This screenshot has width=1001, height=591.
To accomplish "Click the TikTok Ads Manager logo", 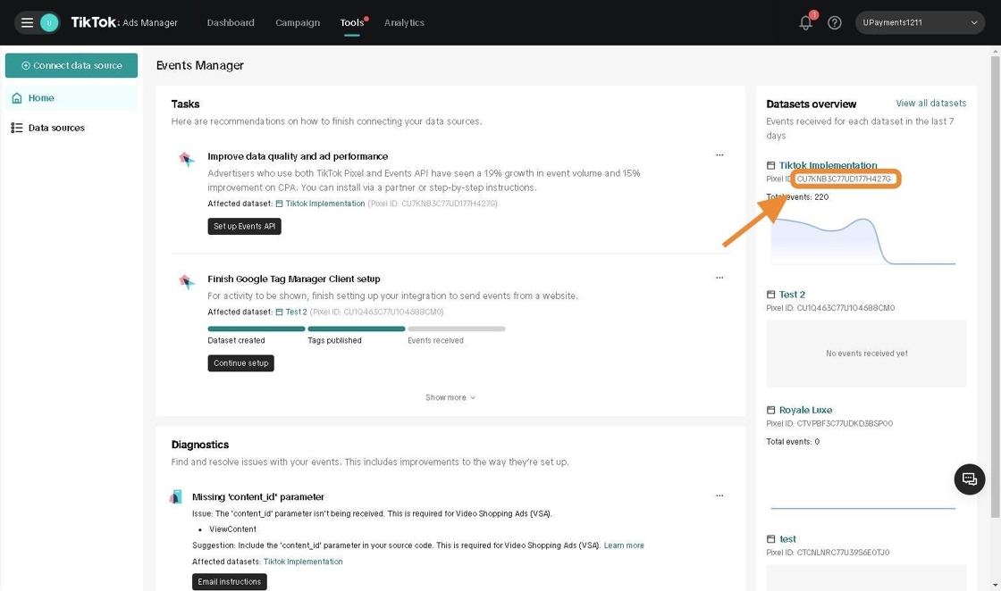I will (124, 22).
